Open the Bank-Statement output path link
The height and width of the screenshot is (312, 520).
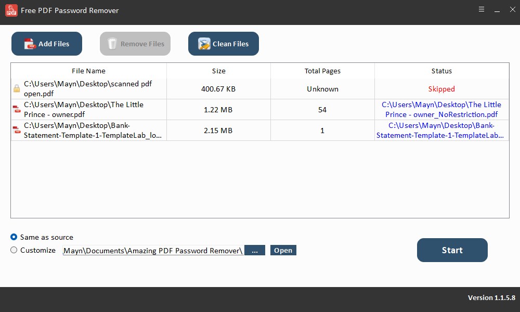point(440,131)
